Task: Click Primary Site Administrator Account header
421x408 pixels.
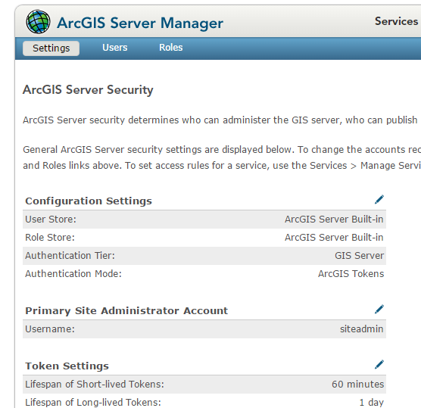Action: (126, 310)
